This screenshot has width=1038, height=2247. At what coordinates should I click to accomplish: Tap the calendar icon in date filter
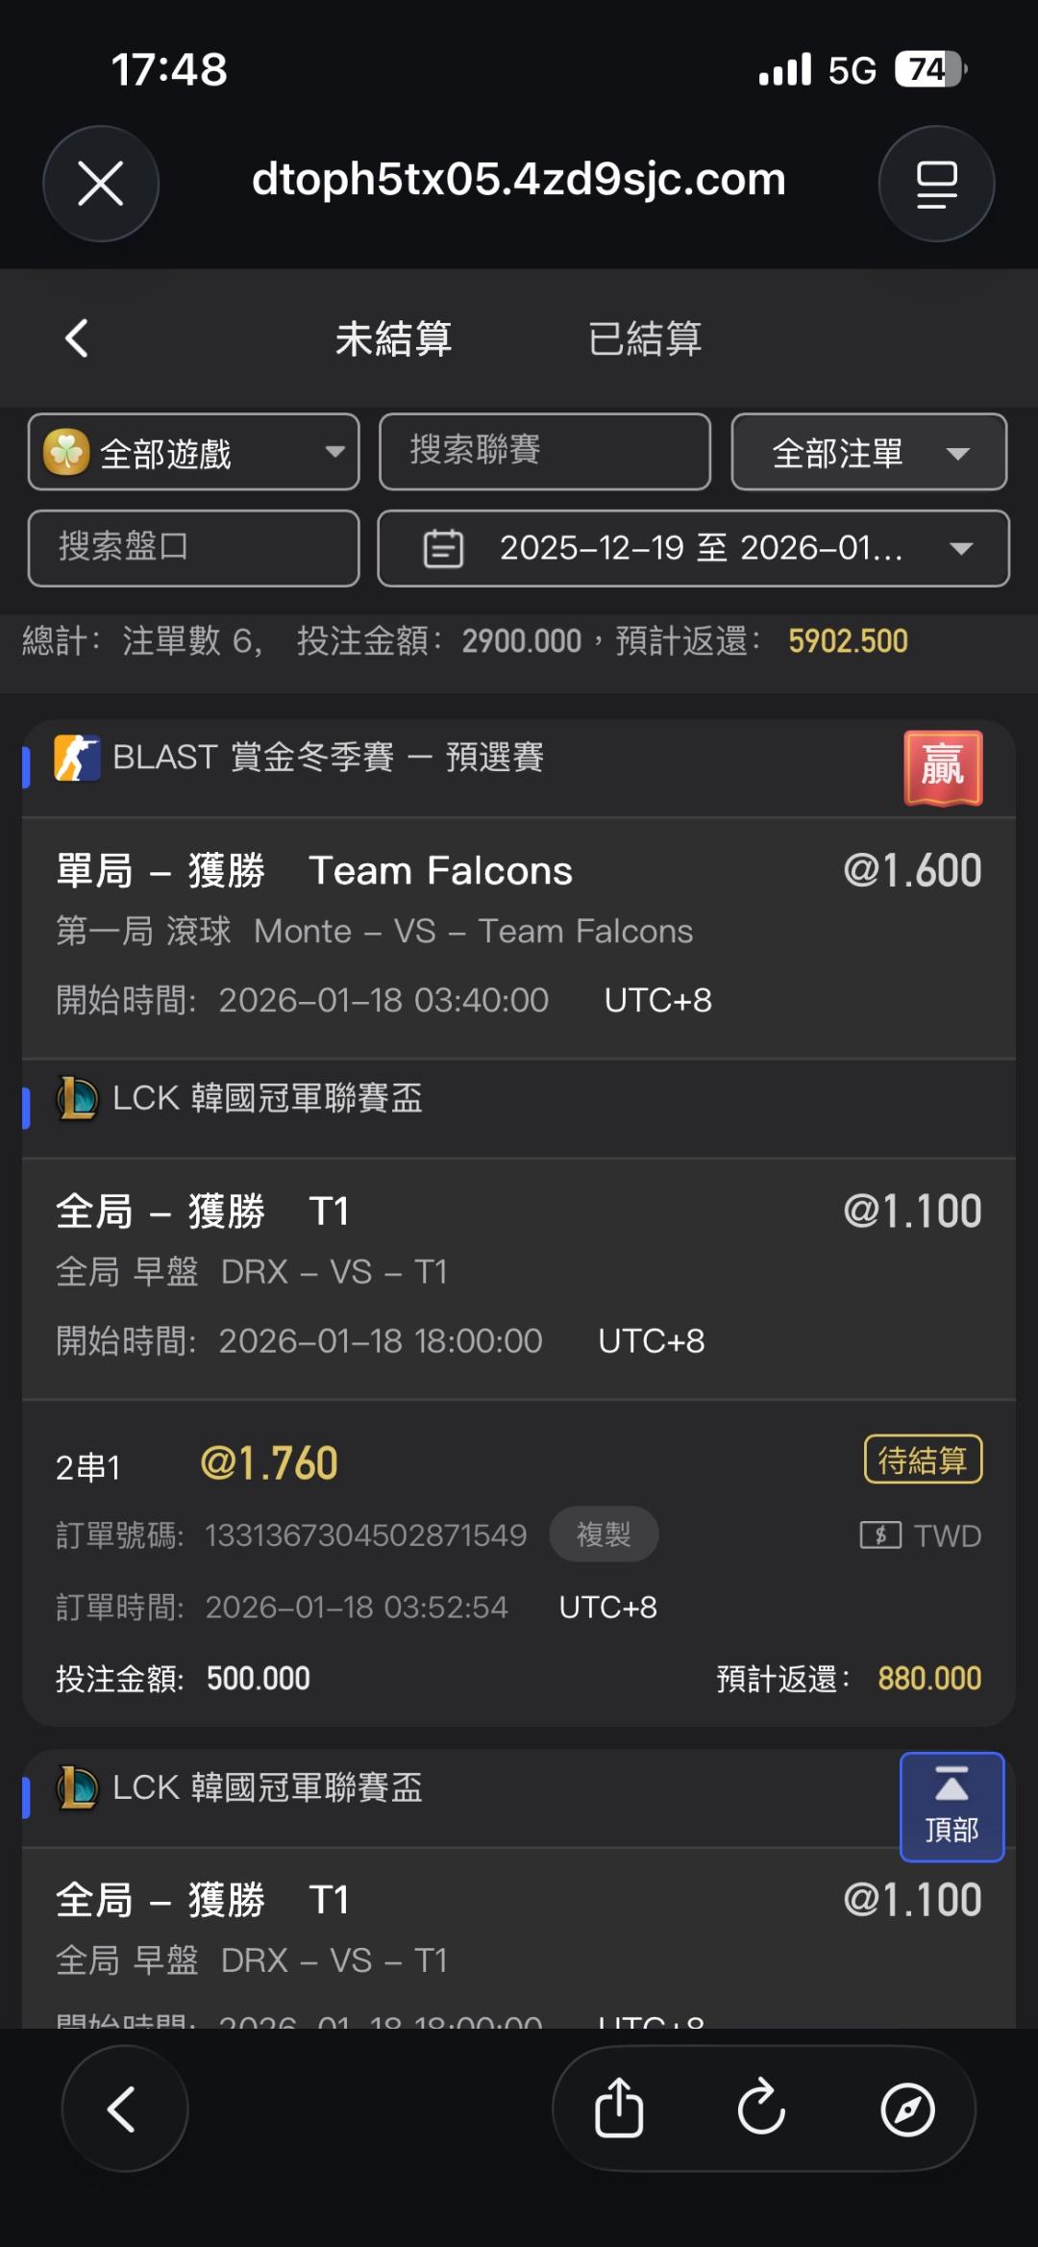click(443, 548)
